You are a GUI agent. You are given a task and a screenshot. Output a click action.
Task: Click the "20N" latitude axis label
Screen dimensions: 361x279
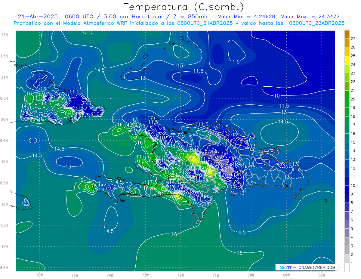(x=5, y=119)
